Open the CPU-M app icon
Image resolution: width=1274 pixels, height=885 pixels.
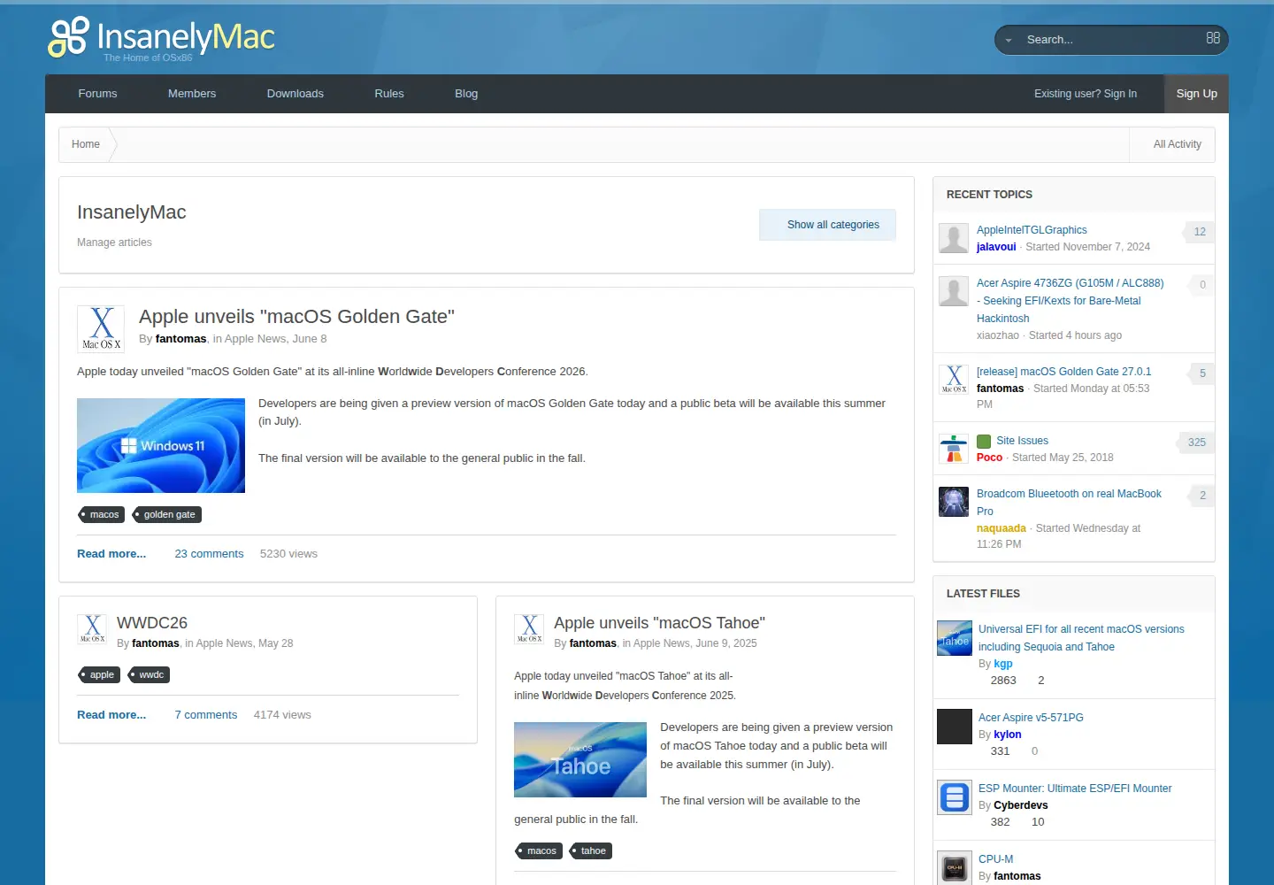point(955,868)
